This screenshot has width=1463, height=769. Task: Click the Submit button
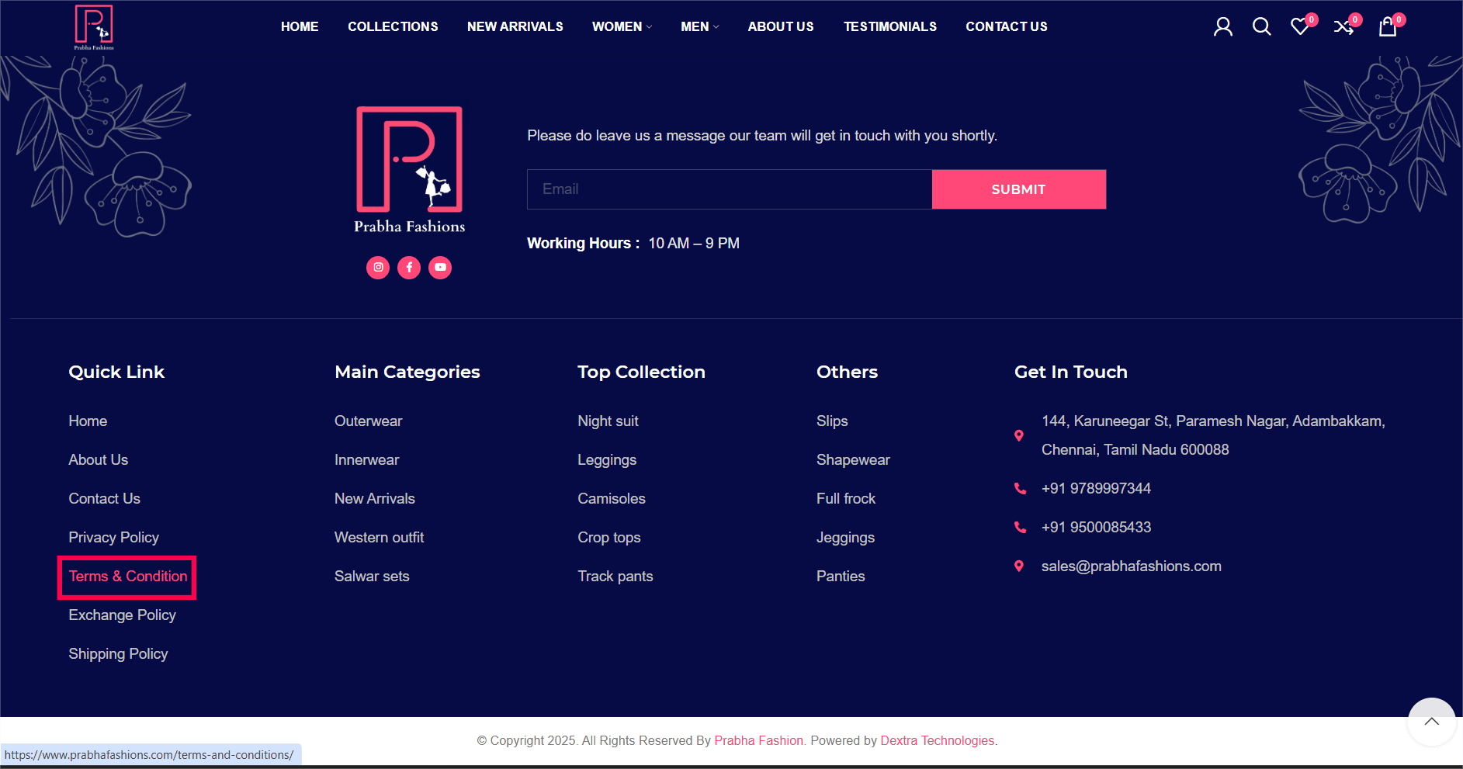pos(1019,189)
